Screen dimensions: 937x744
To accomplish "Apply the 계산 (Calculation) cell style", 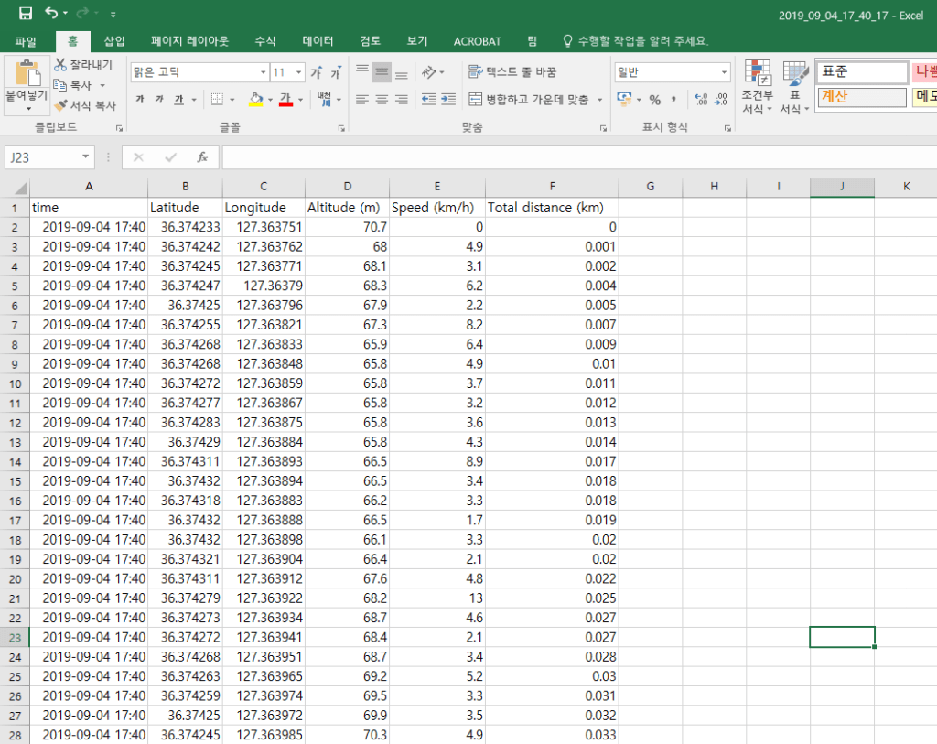I will pos(860,96).
